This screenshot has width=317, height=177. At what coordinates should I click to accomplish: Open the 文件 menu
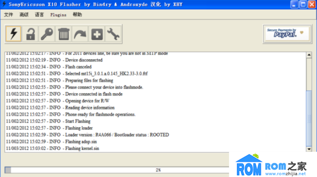click(x=8, y=15)
